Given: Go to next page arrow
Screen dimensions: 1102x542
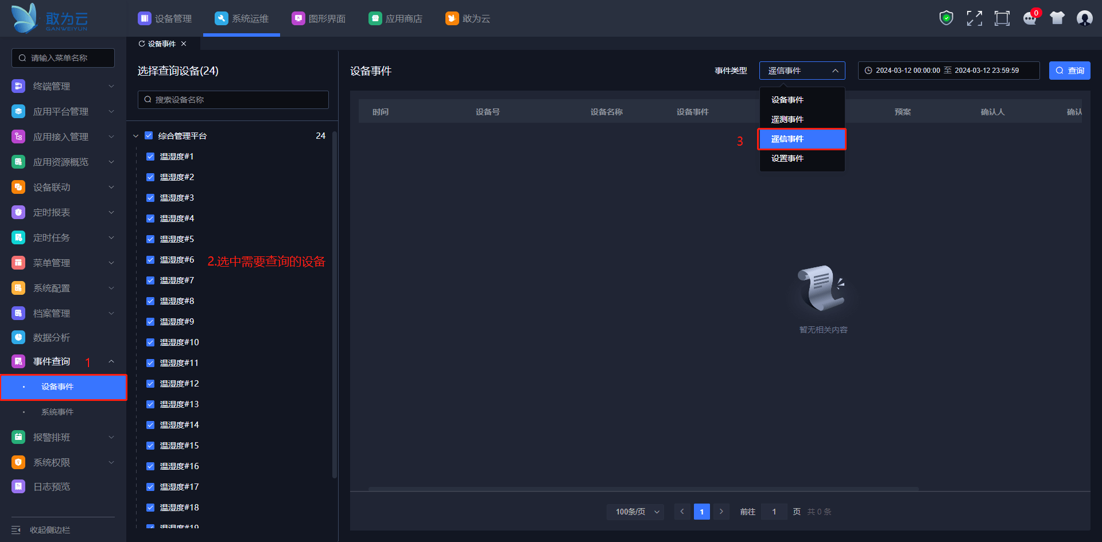Looking at the screenshot, I should point(721,512).
